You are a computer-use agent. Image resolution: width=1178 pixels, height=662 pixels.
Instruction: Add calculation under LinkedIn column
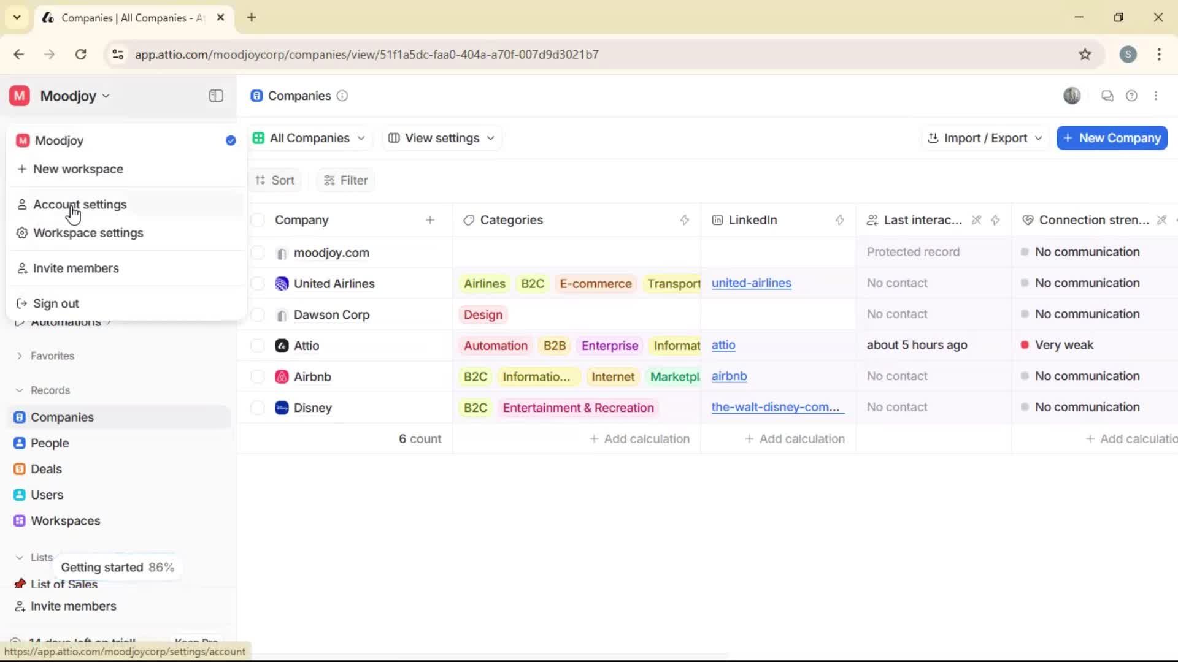[795, 439]
